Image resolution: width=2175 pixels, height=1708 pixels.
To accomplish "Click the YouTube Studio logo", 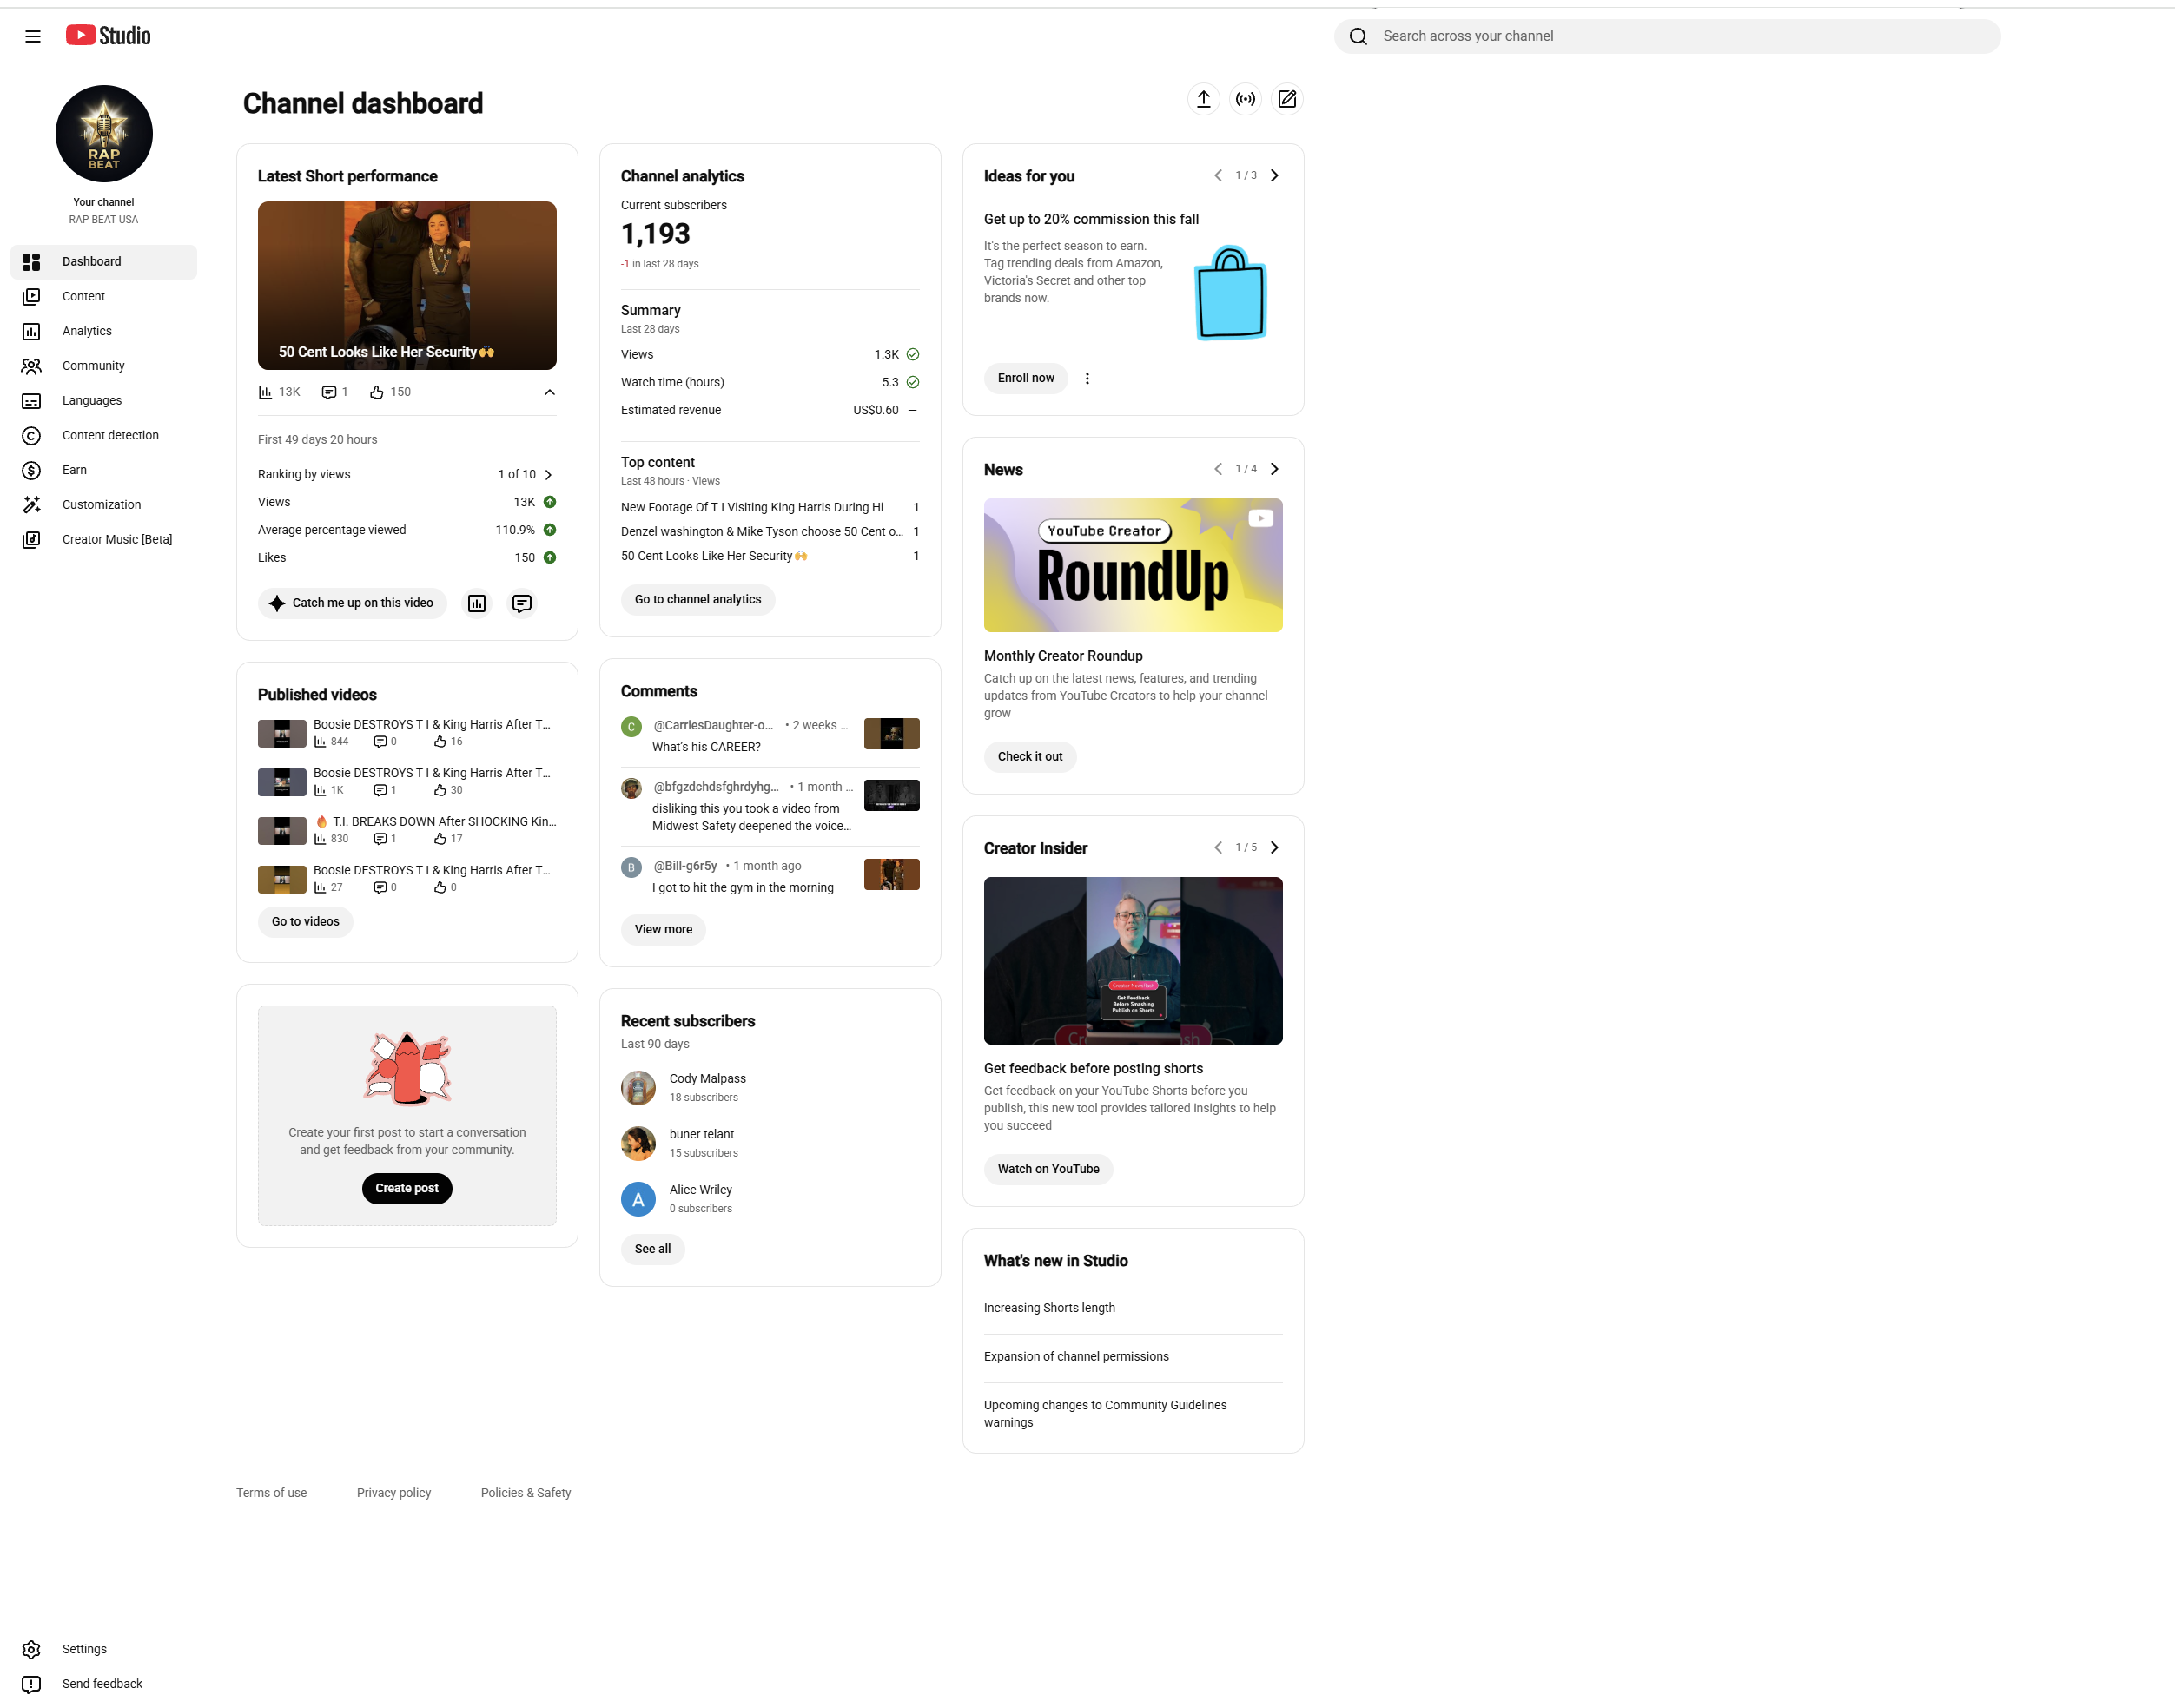I will pyautogui.click(x=108, y=36).
